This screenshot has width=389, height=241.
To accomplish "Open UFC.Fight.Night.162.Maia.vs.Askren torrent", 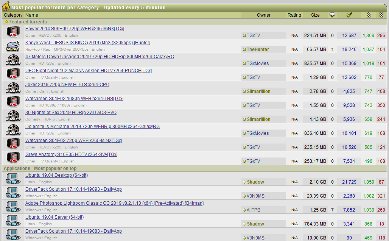I will [89, 71].
